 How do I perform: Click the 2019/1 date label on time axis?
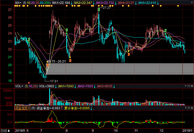click(188, 131)
